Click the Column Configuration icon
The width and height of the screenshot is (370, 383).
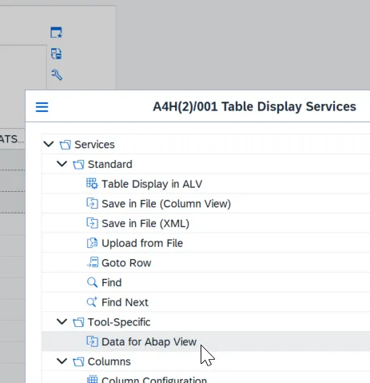tap(92, 379)
